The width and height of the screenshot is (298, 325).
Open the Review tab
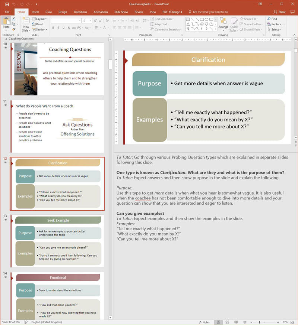139,12
